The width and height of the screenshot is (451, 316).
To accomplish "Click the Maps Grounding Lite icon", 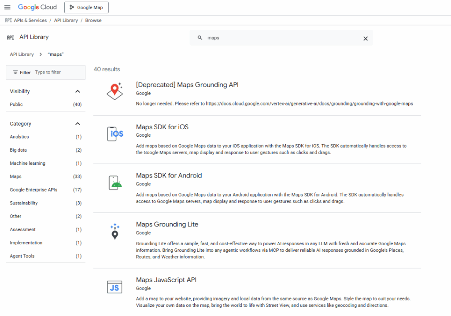I will coord(115,231).
